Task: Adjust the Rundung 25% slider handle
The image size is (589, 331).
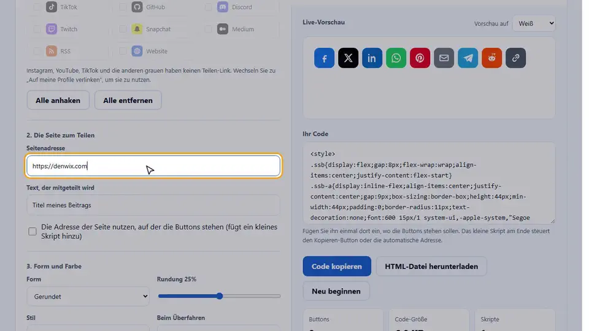Action: coord(220,296)
